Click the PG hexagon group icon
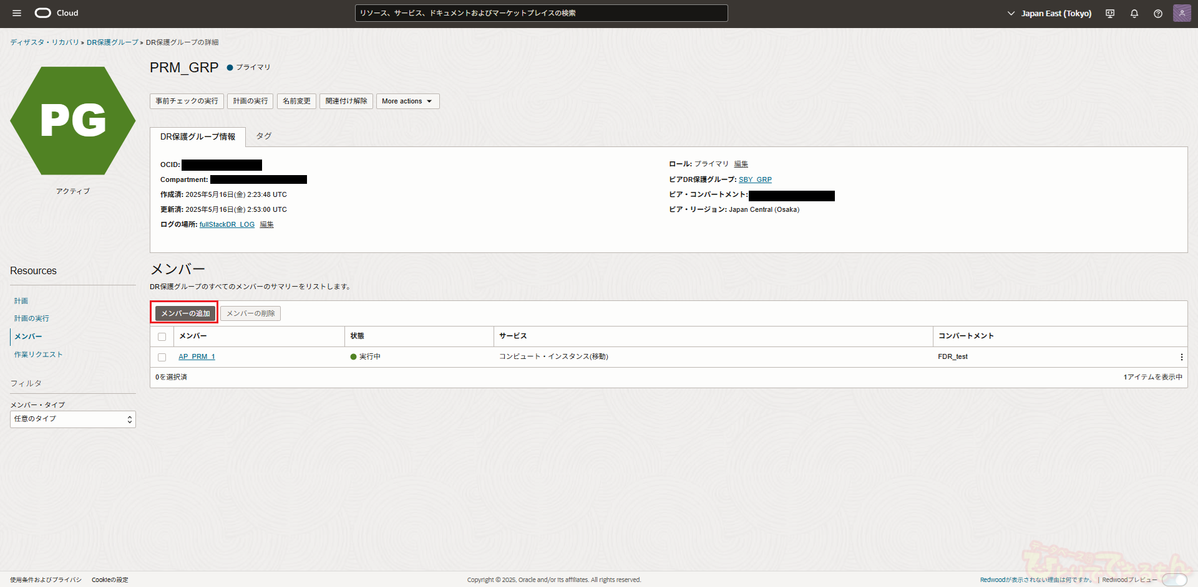 coord(73,120)
